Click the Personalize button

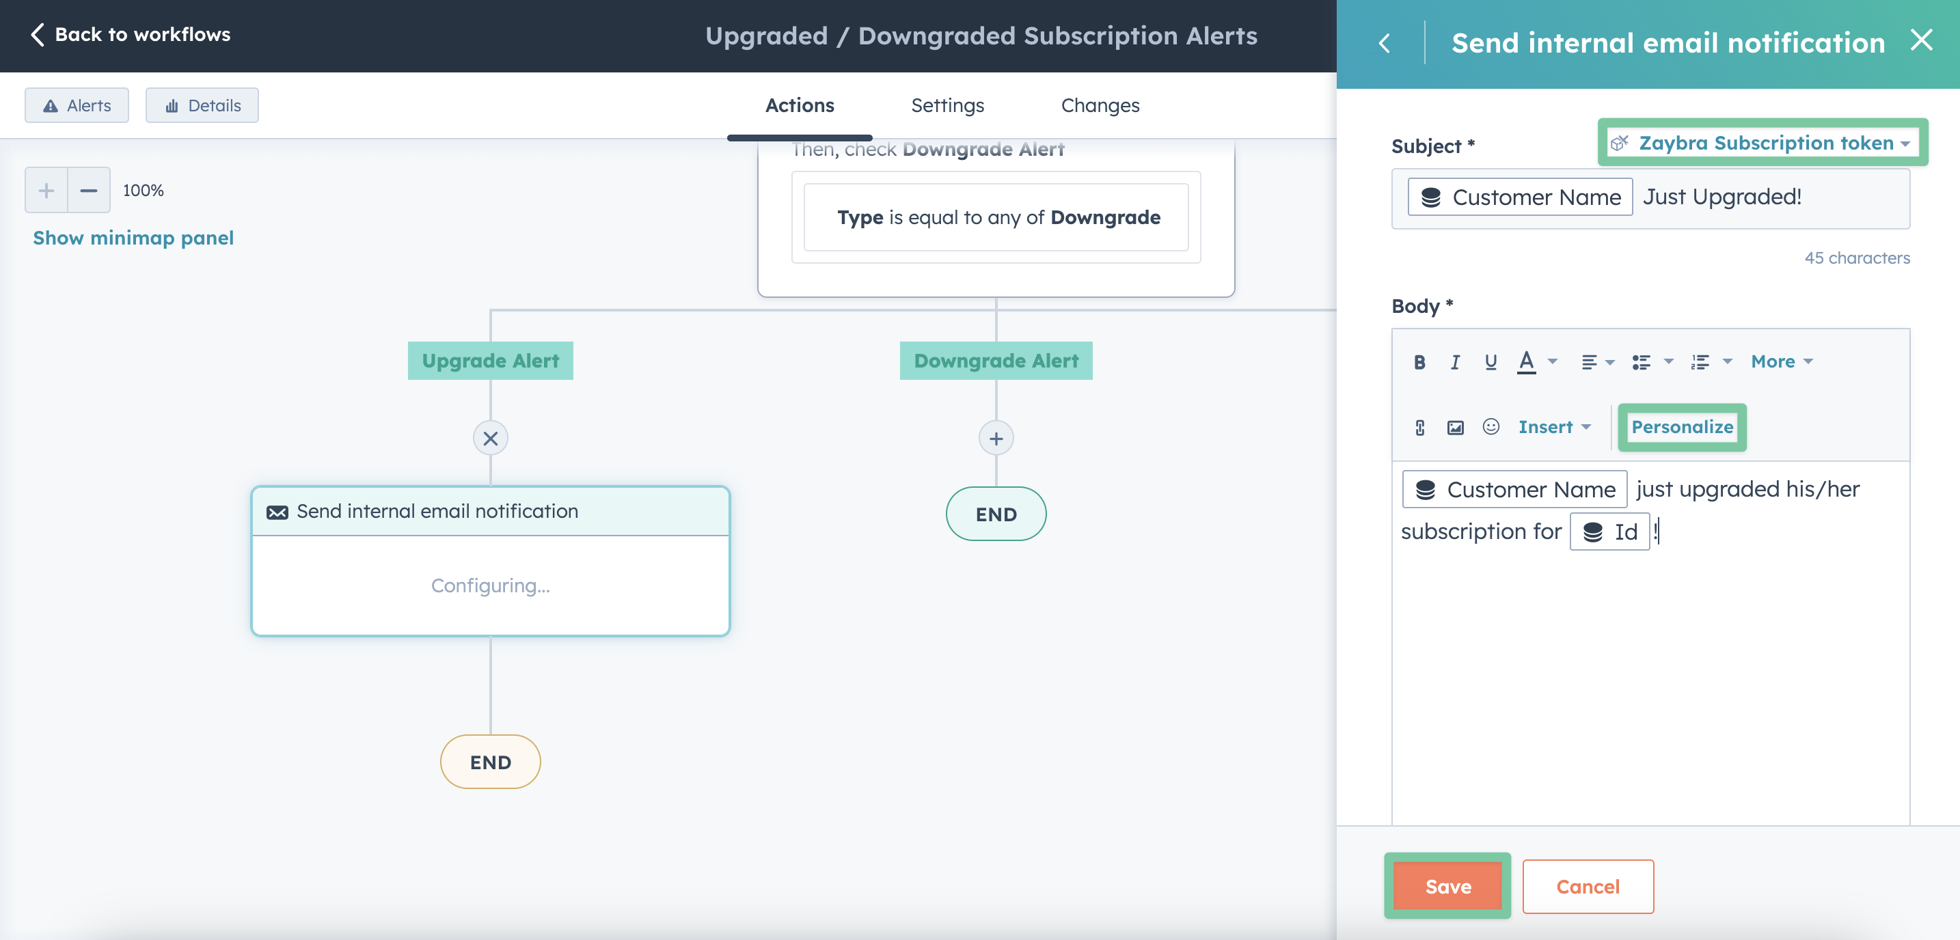tap(1682, 428)
